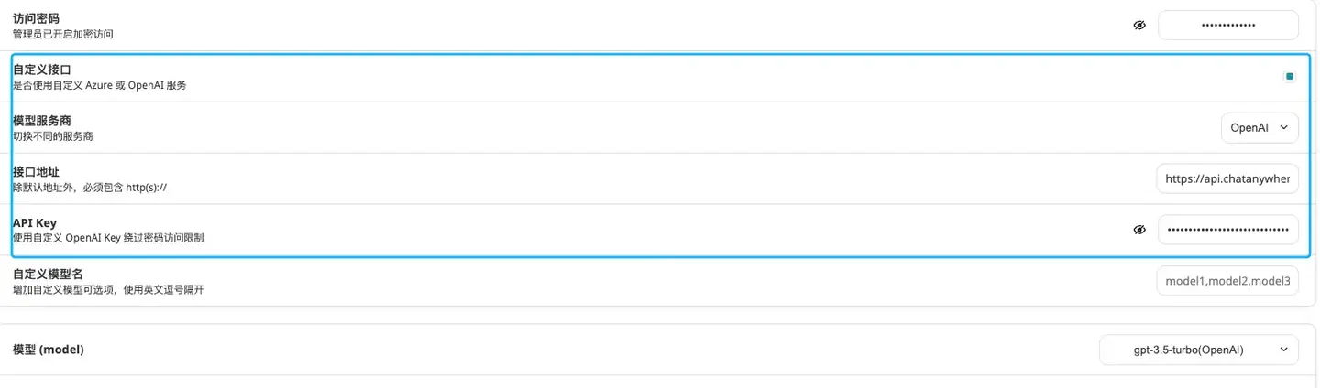The width and height of the screenshot is (1320, 388).
Task: Click the 自定义模型名 input box
Action: click(1227, 281)
